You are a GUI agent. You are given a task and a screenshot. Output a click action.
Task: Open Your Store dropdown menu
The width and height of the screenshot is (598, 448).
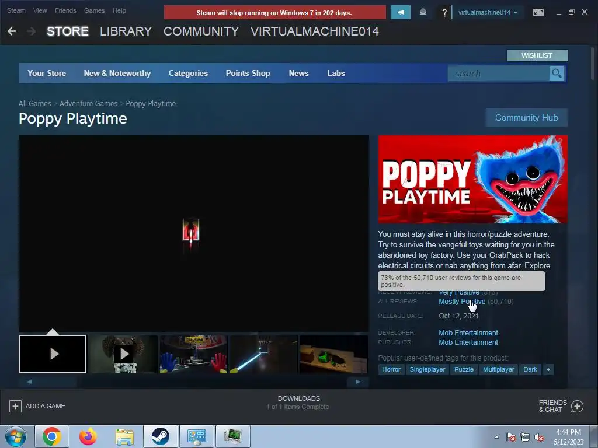click(x=47, y=73)
